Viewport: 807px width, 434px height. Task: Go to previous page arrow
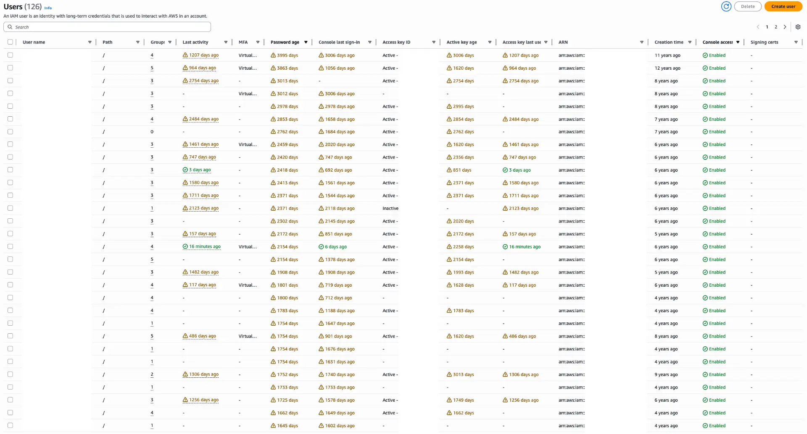point(758,27)
